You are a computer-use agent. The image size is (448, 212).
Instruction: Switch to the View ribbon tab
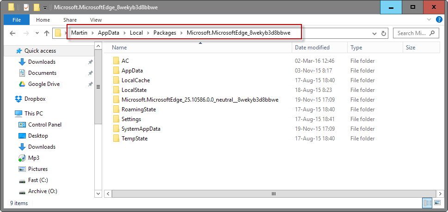96,20
